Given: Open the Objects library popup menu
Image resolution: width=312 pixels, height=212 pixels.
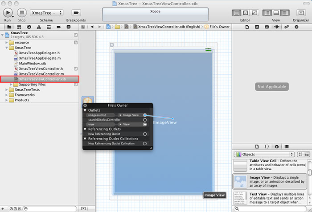Looking at the screenshot, I should pos(264,154).
